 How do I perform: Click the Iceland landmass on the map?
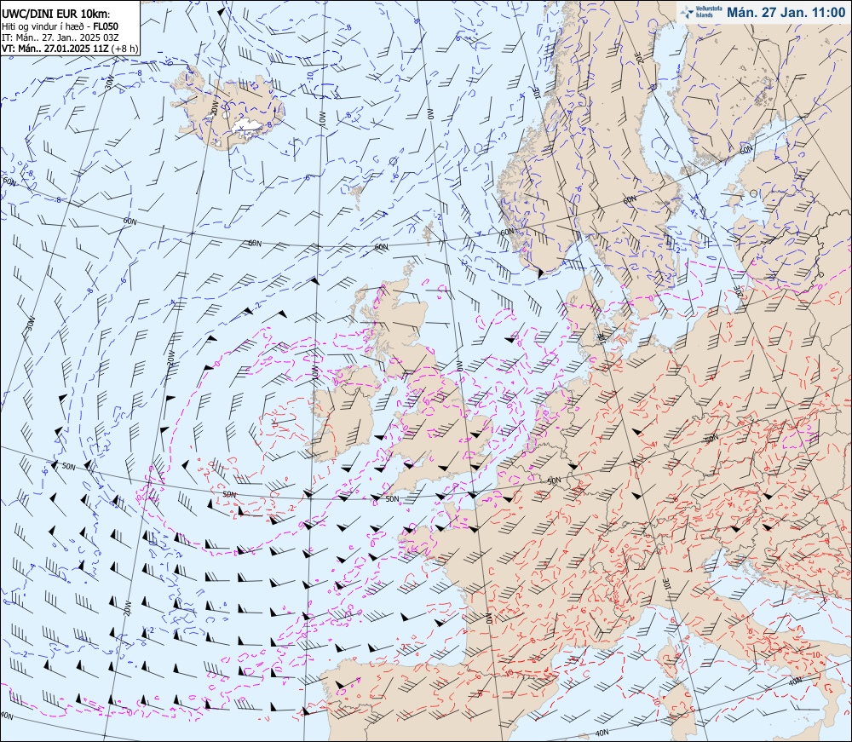228,111
